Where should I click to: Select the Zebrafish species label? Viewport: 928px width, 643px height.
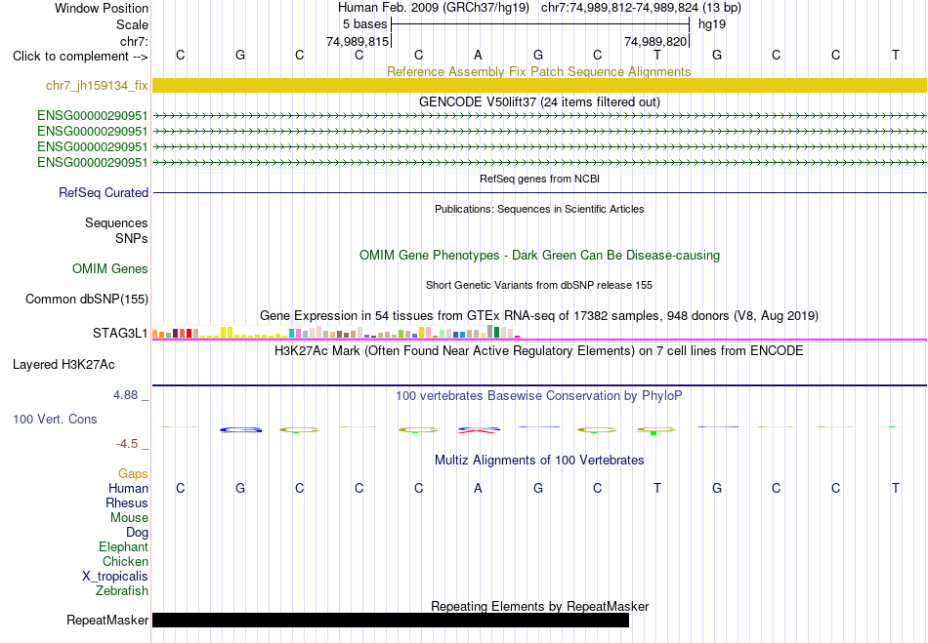tap(122, 591)
